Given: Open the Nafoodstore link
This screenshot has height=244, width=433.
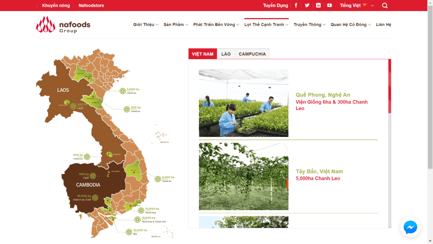Looking at the screenshot, I should click(x=91, y=6).
